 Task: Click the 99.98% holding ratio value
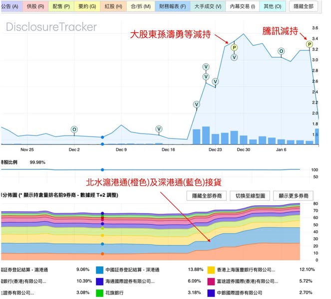37,162
